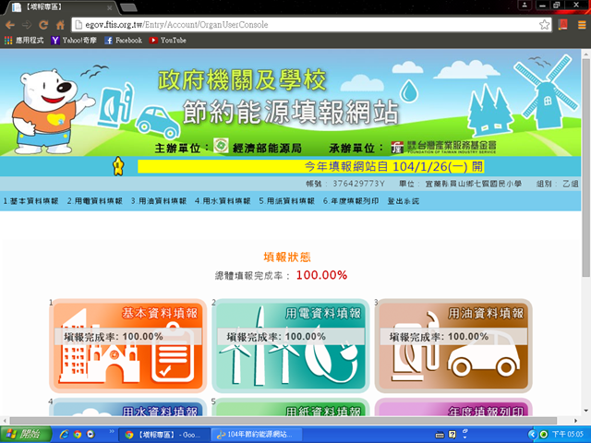Image resolution: width=591 pixels, height=443 pixels.
Task: Launch Internet Explorer from quick launch
Action: [x=65, y=435]
